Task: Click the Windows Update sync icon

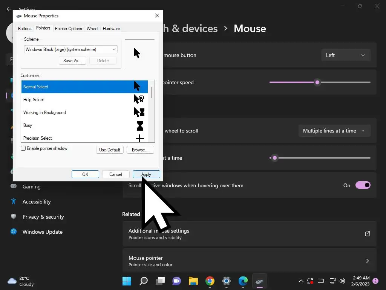Action: [14, 231]
